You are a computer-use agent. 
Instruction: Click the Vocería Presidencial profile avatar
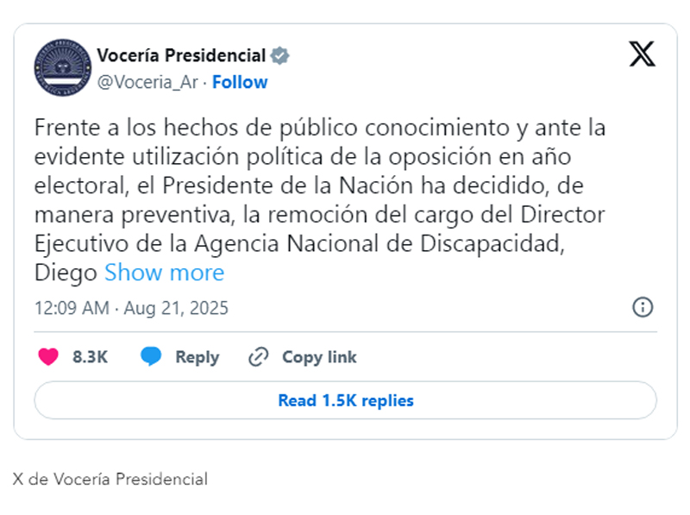coord(63,67)
